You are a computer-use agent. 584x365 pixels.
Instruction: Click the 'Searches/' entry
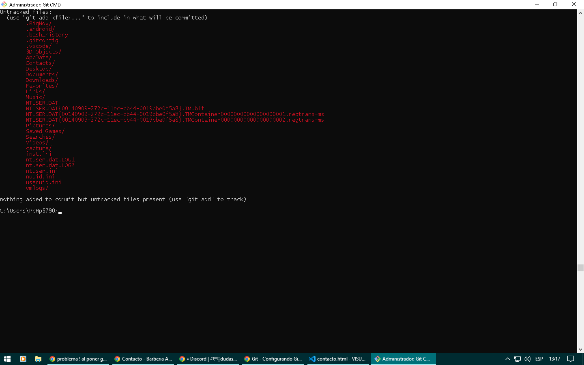point(41,137)
